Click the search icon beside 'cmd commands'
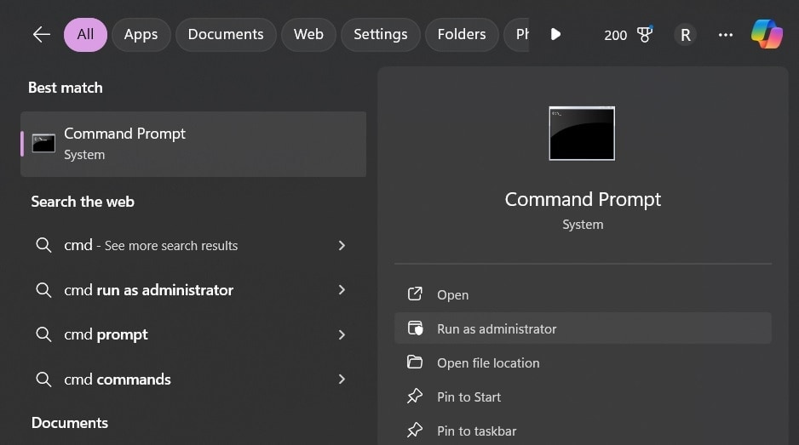 point(43,379)
